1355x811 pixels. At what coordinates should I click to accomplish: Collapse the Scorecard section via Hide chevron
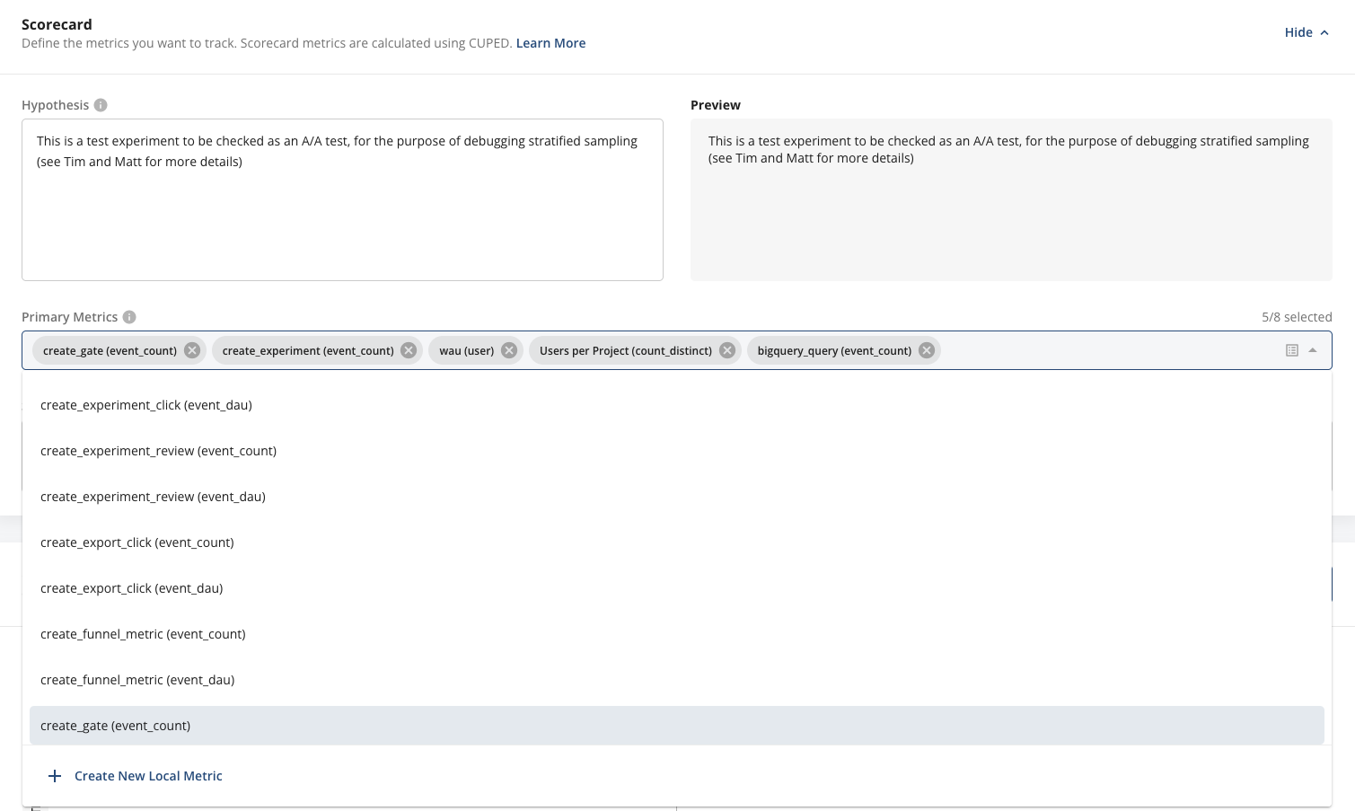point(1323,32)
